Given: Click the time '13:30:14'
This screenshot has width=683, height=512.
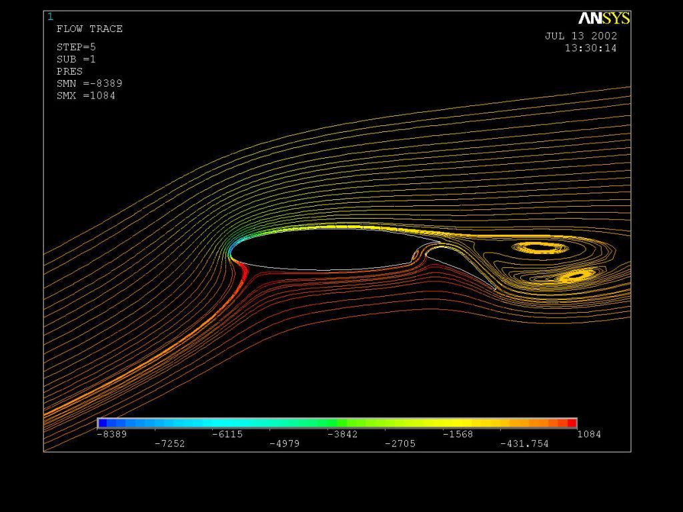Looking at the screenshot, I should point(591,48).
